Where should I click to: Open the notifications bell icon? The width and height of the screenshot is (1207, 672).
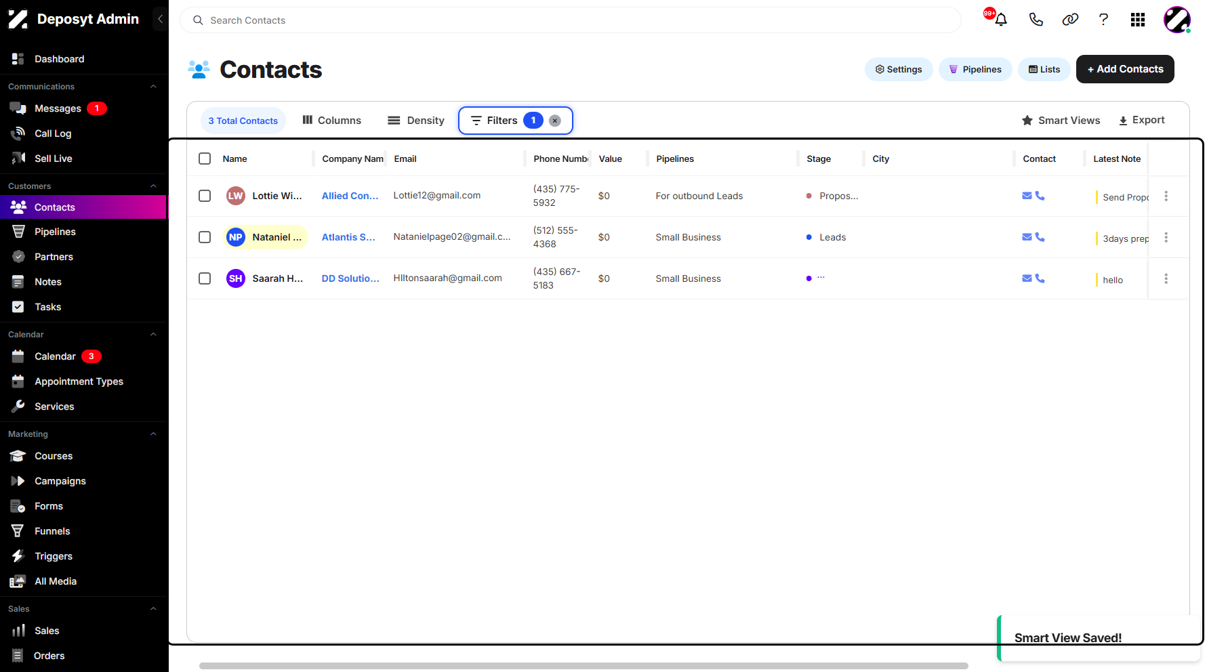(1000, 20)
